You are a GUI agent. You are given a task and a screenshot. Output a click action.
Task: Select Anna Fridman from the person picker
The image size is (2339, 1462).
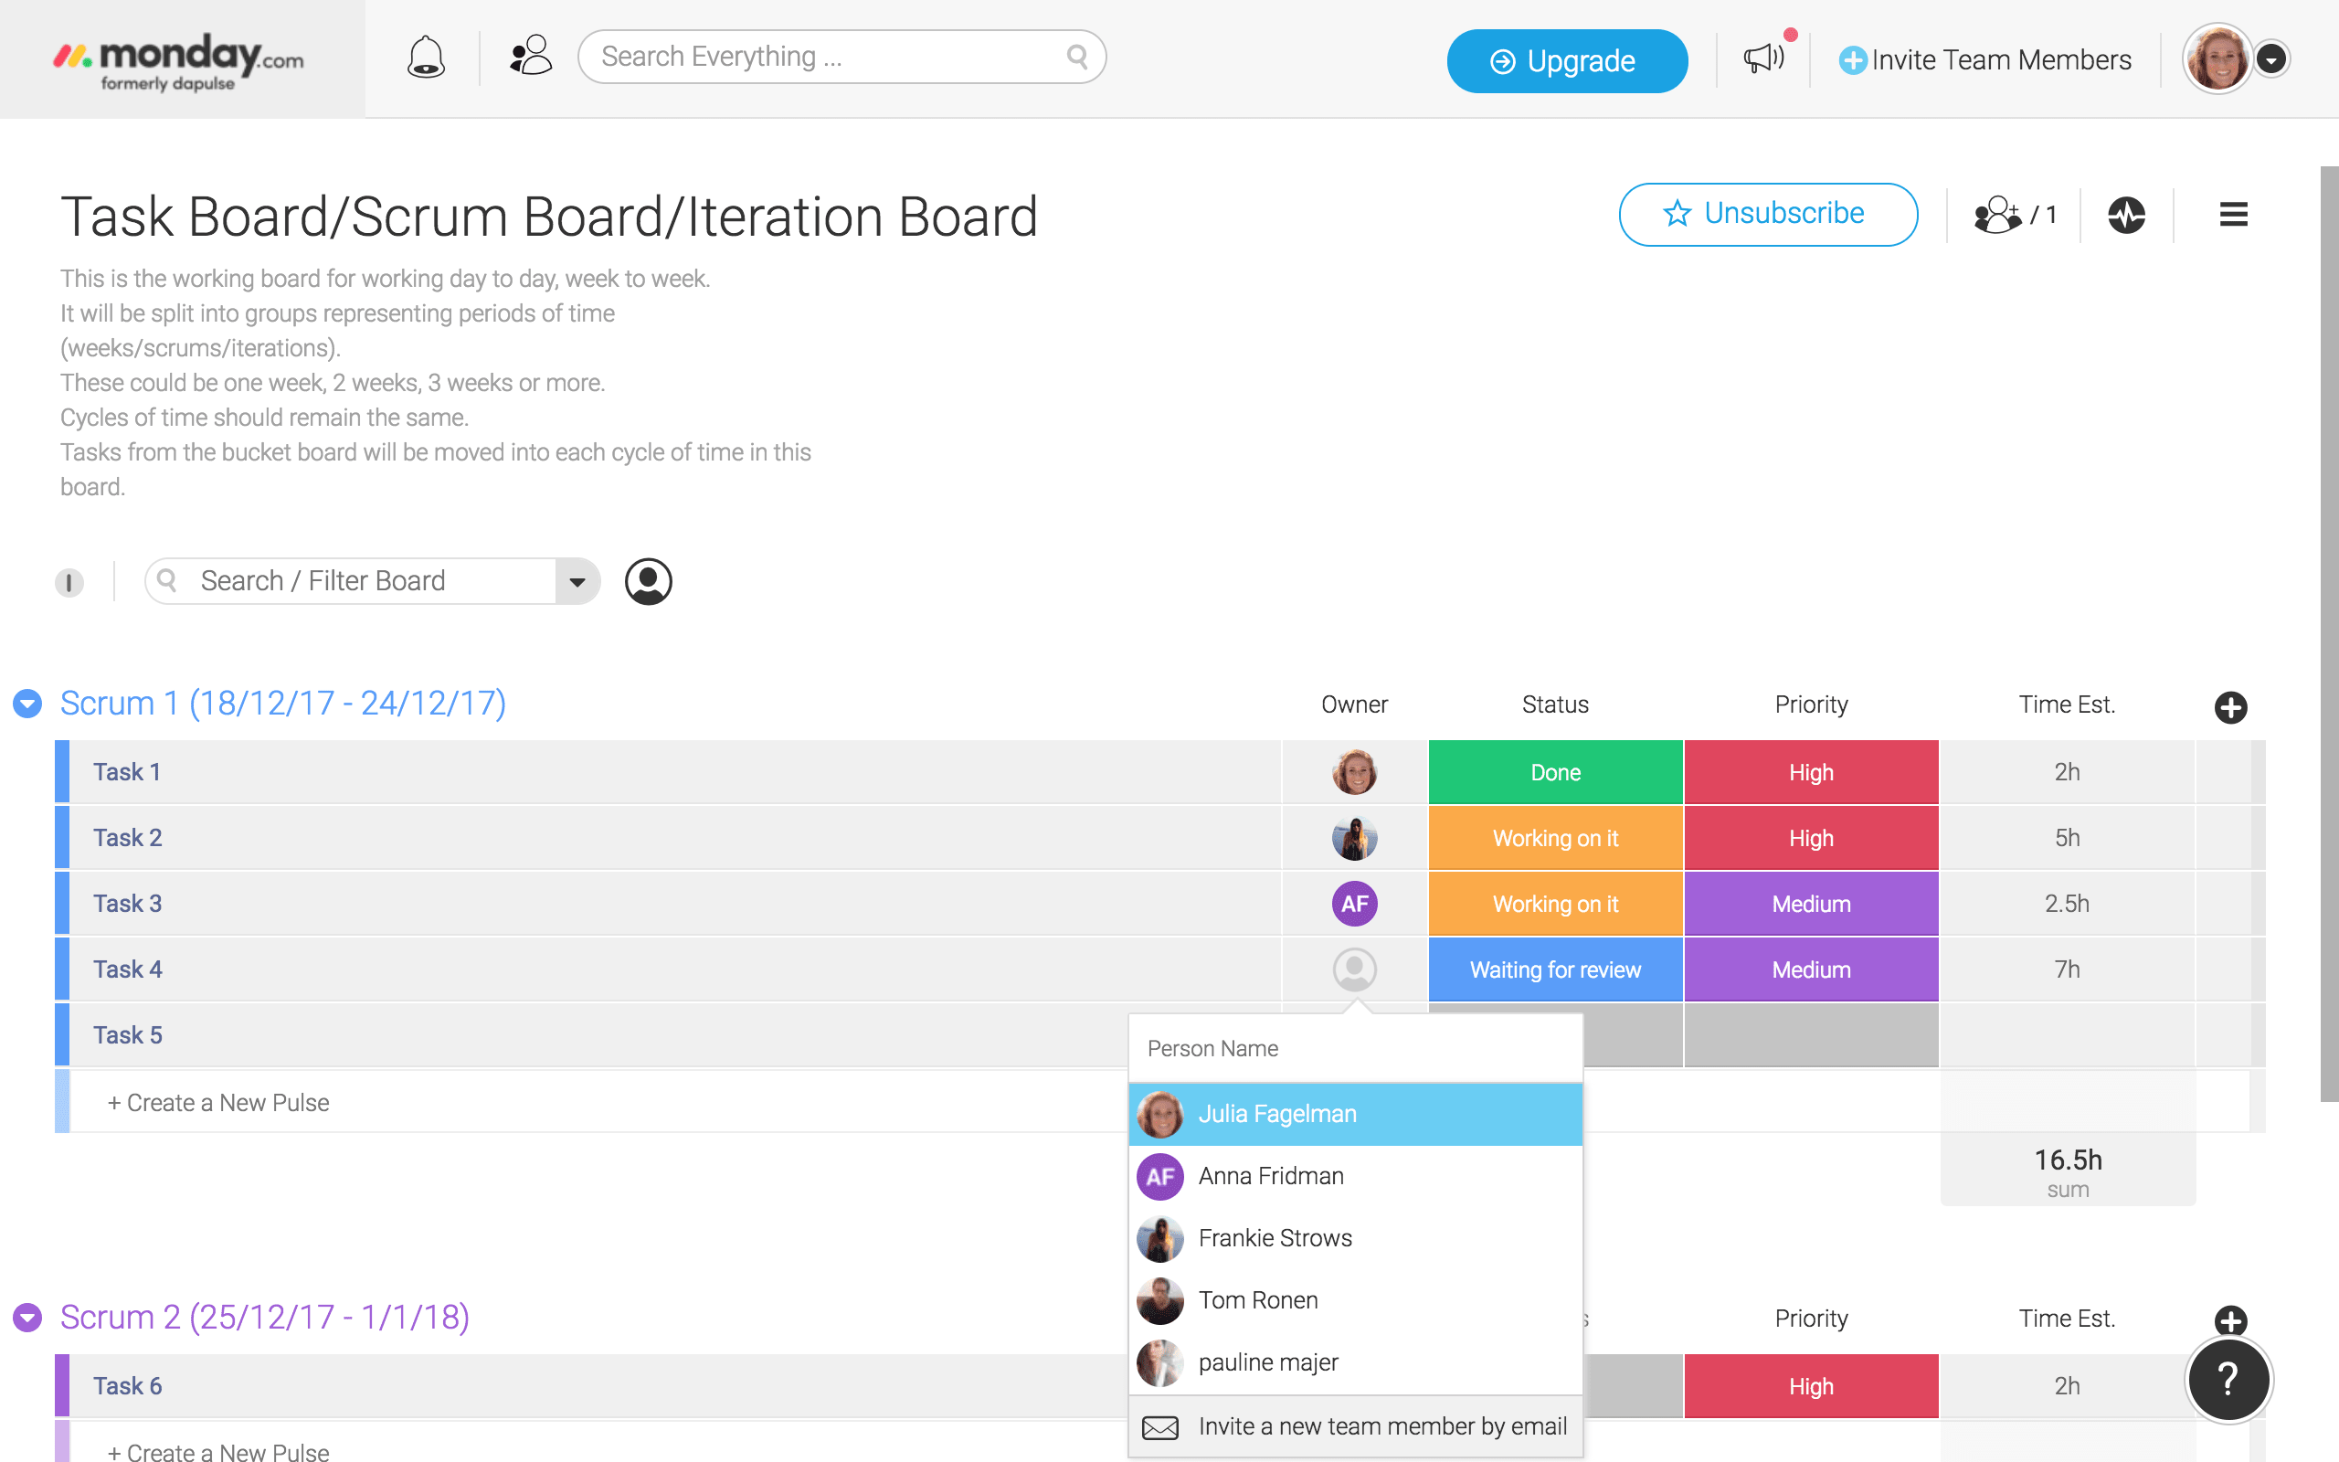[1271, 1176]
